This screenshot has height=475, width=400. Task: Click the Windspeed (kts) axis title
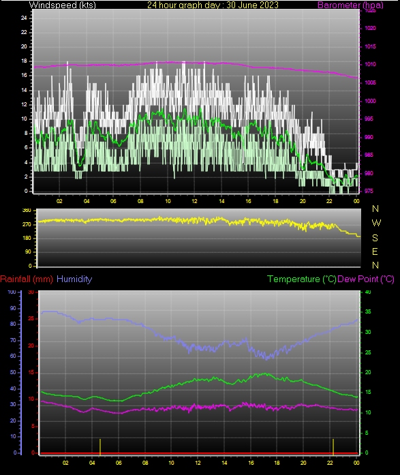[63, 5]
